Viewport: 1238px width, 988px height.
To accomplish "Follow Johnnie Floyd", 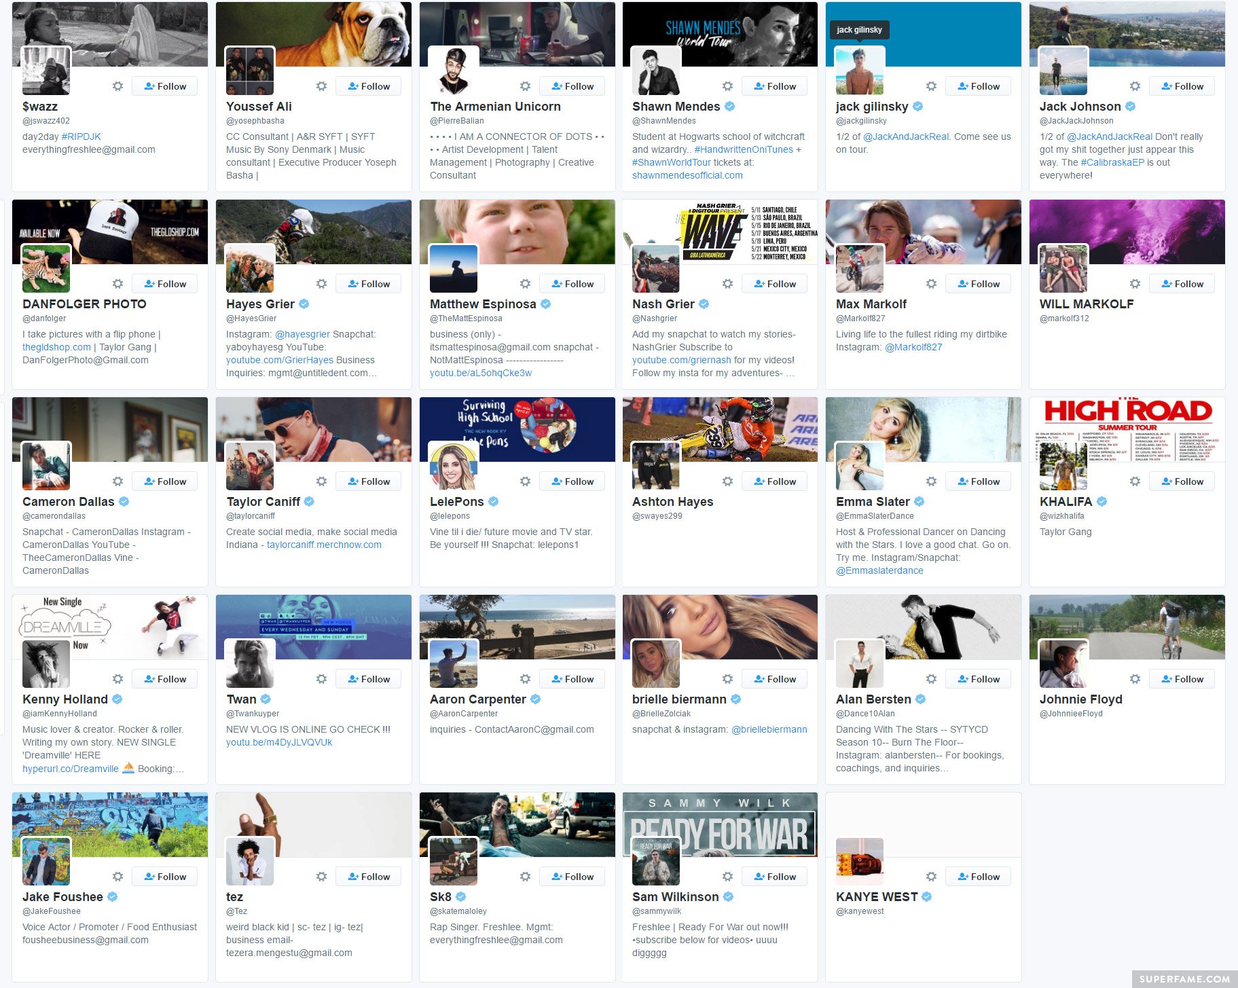I will tap(1182, 679).
